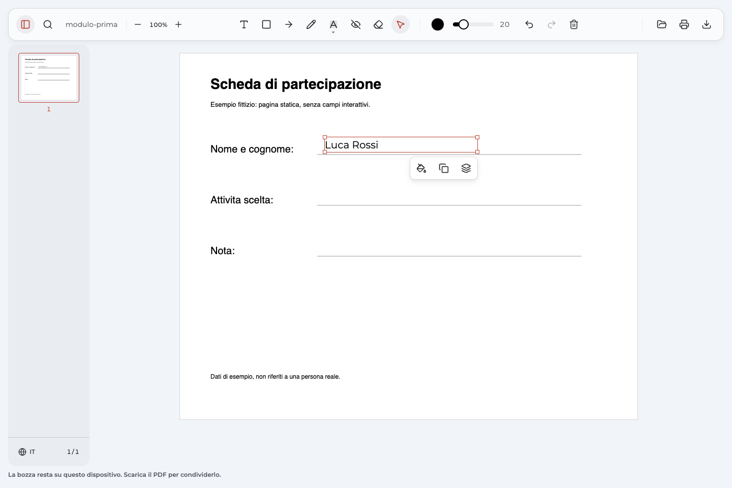This screenshot has height=488, width=732.
Task: Zoom out with the minus button
Action: pos(138,24)
